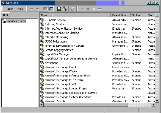Click the vertical scrollbar down arrow

point(157,101)
